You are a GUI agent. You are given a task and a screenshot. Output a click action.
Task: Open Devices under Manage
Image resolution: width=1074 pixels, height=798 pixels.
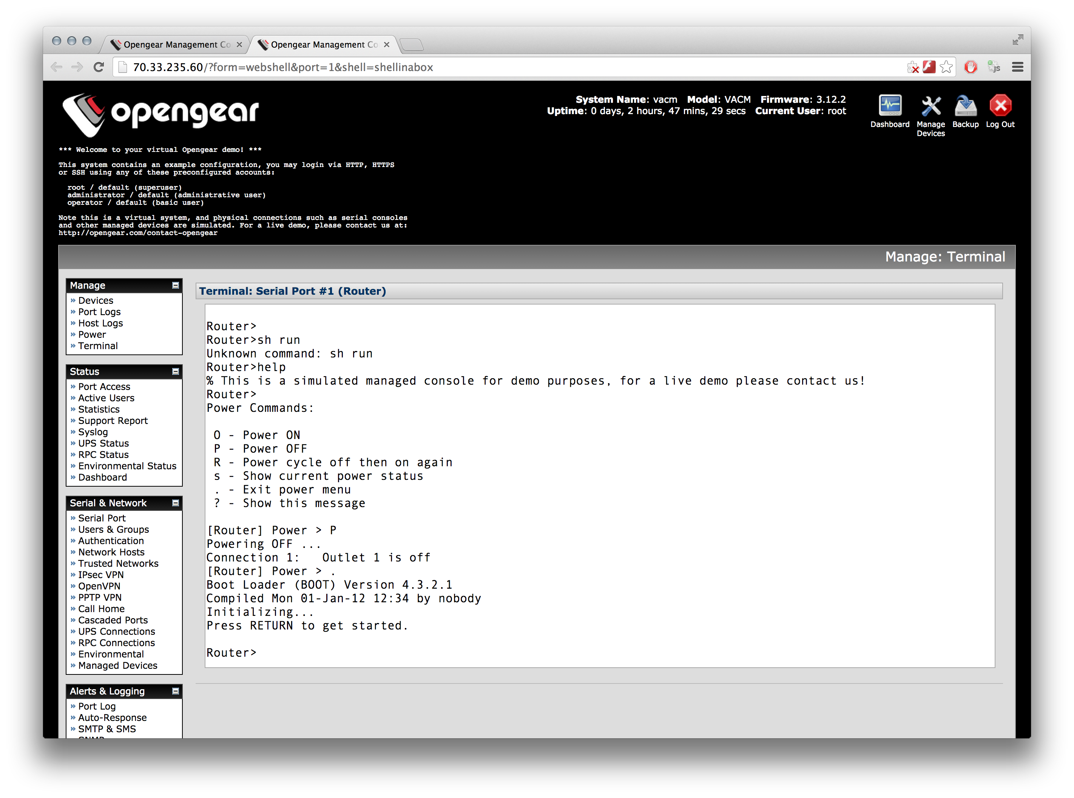click(x=96, y=300)
